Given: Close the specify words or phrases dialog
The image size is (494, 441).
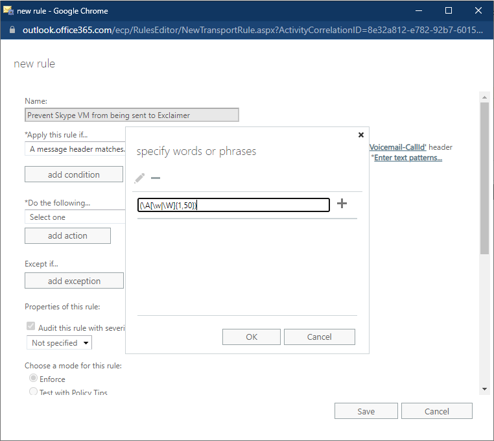Looking at the screenshot, I should [361, 135].
